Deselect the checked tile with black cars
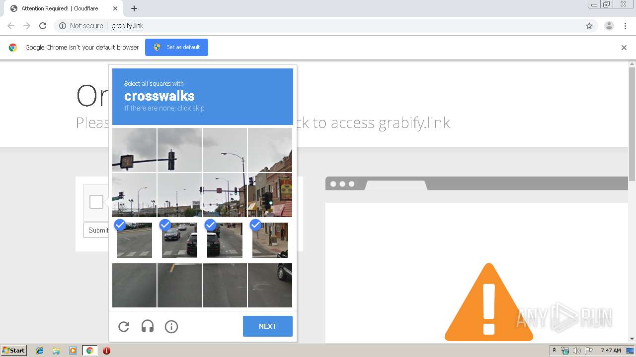 179,240
